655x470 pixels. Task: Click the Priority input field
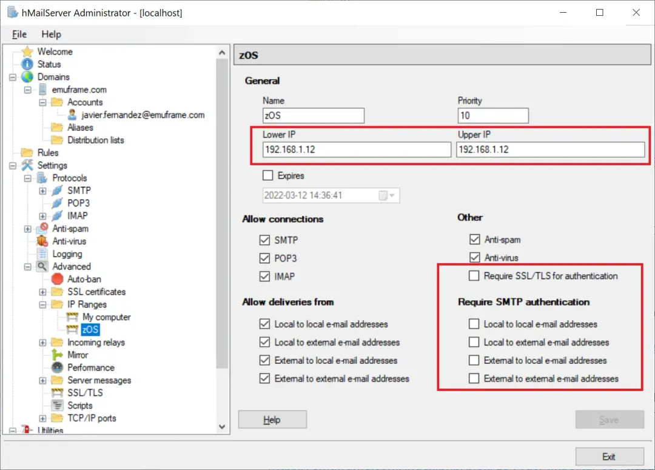493,115
